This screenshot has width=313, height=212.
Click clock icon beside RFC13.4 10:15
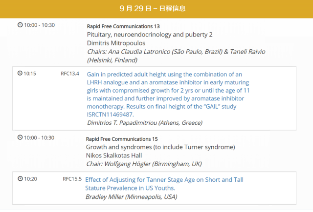(20, 74)
